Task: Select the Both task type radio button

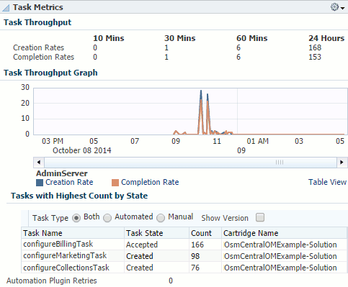Action: [x=76, y=218]
